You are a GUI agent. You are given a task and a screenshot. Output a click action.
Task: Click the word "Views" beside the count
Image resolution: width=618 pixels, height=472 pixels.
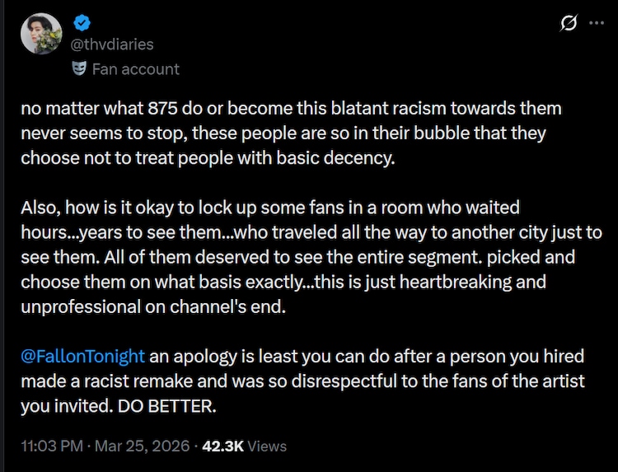267,446
